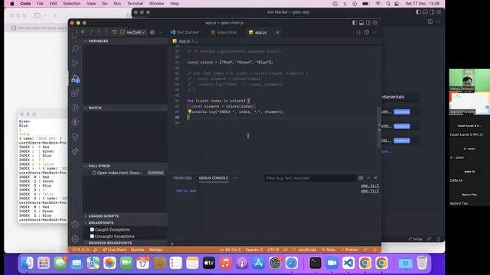Screen dimensions: 490x275
Task: Click Quokka status bar item
Action: pos(138,250)
